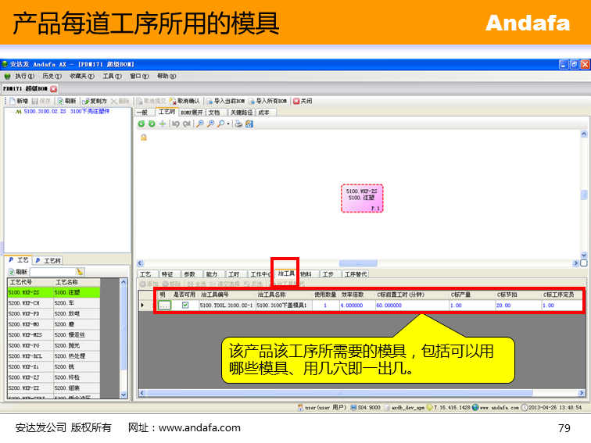
Task: Open the 工具(T) menu
Action: pos(112,76)
